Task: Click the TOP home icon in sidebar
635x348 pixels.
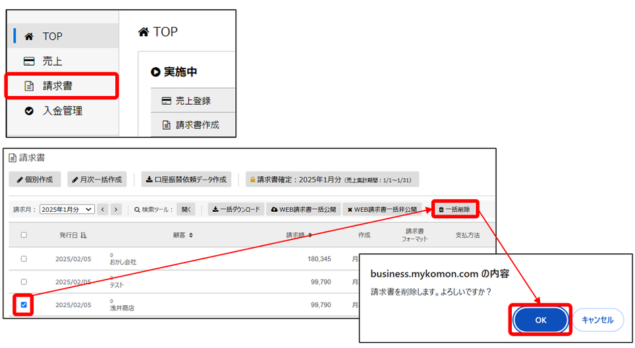Action: point(29,37)
